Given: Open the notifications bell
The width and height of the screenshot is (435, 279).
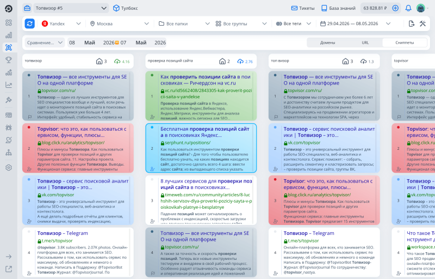Looking at the screenshot, I should [408, 8].
